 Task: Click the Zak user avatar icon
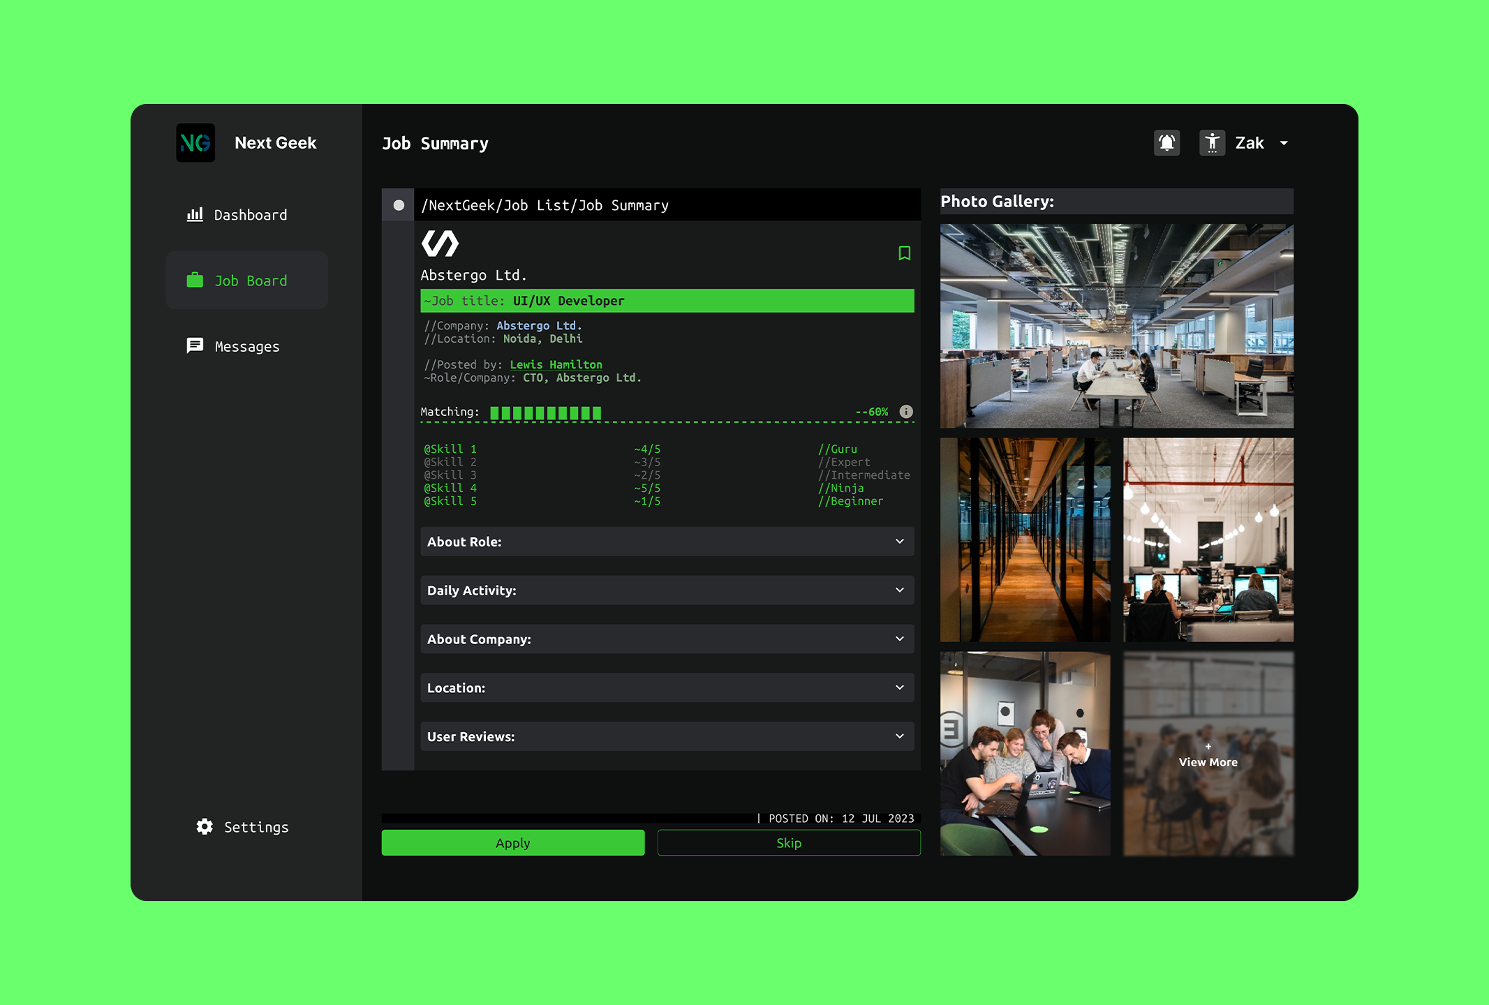[1212, 143]
